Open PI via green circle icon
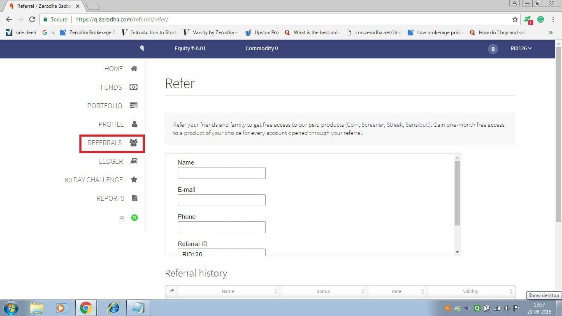 point(134,218)
